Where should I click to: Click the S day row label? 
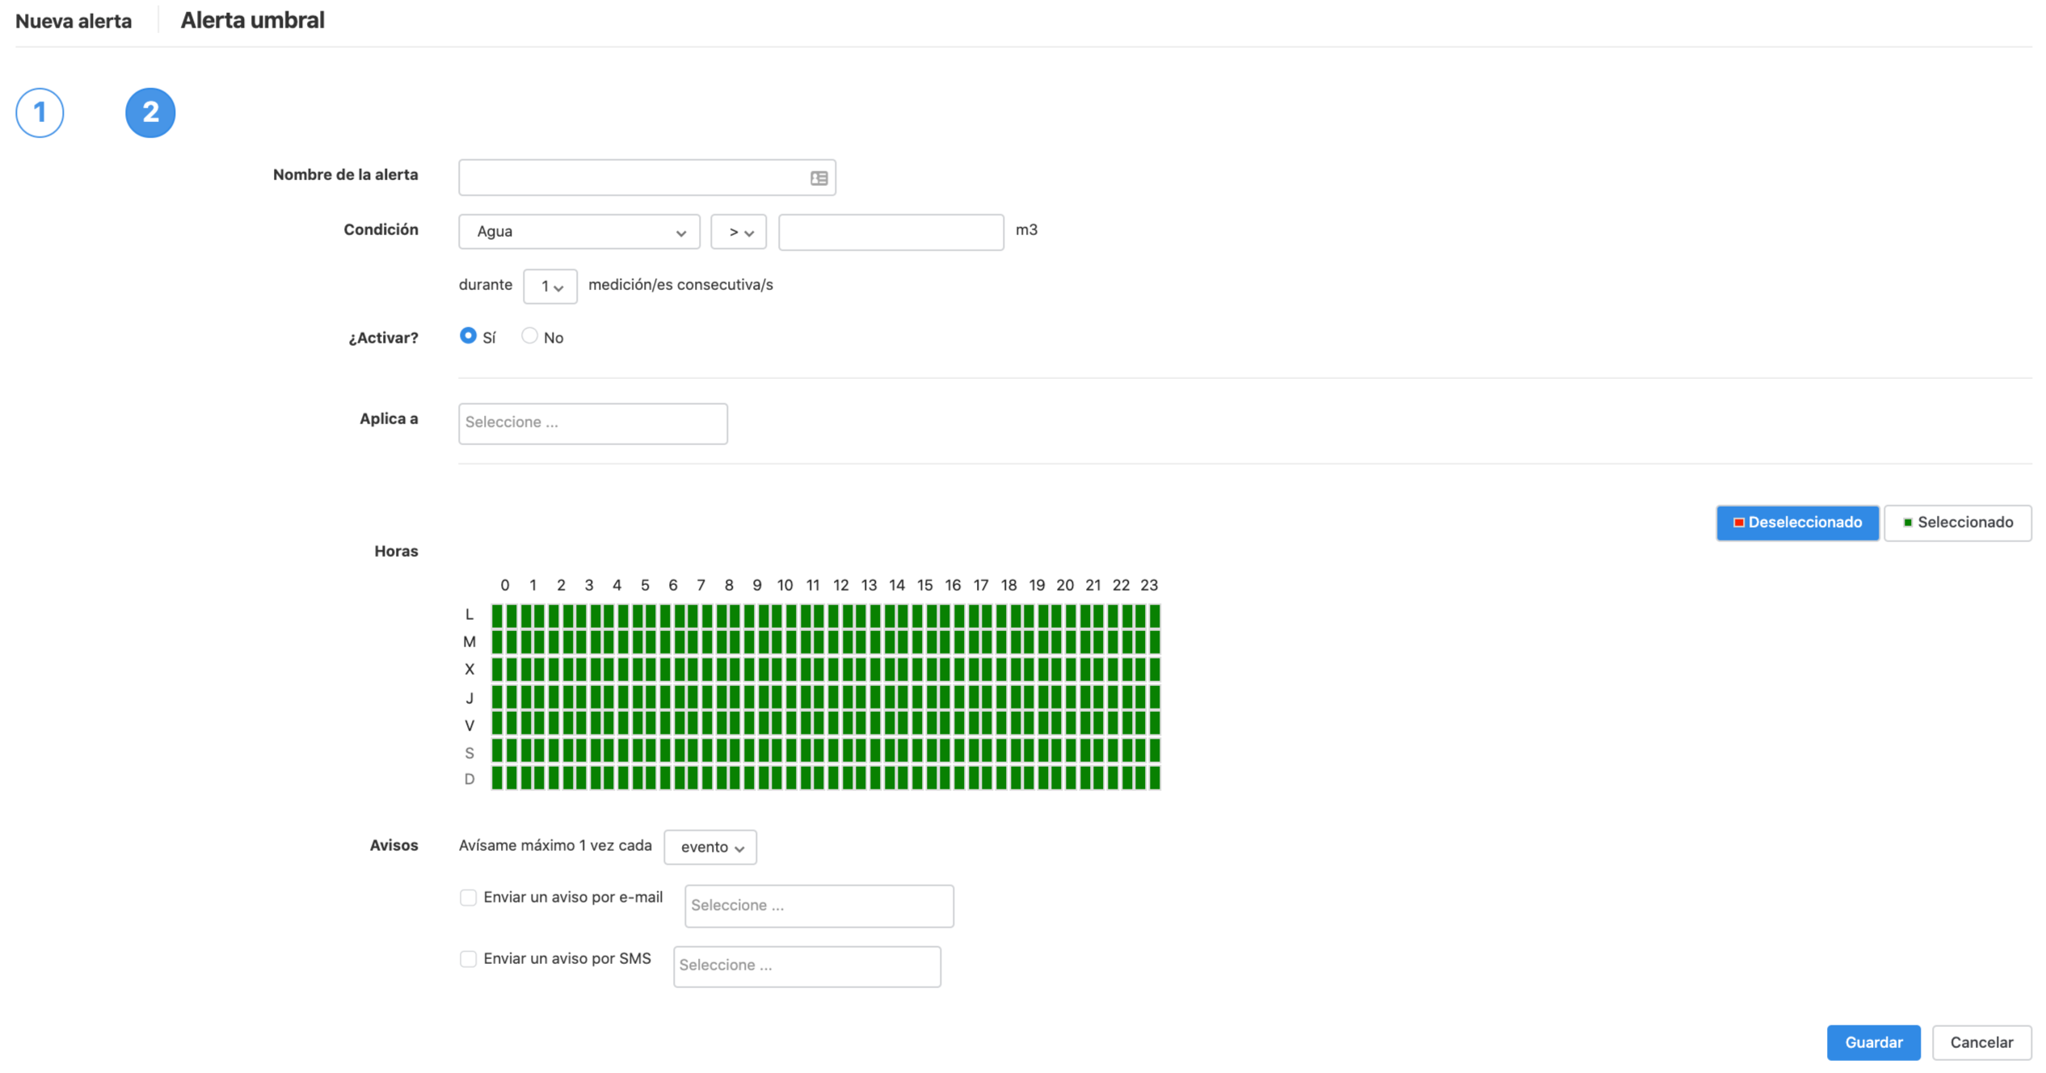pos(469,753)
